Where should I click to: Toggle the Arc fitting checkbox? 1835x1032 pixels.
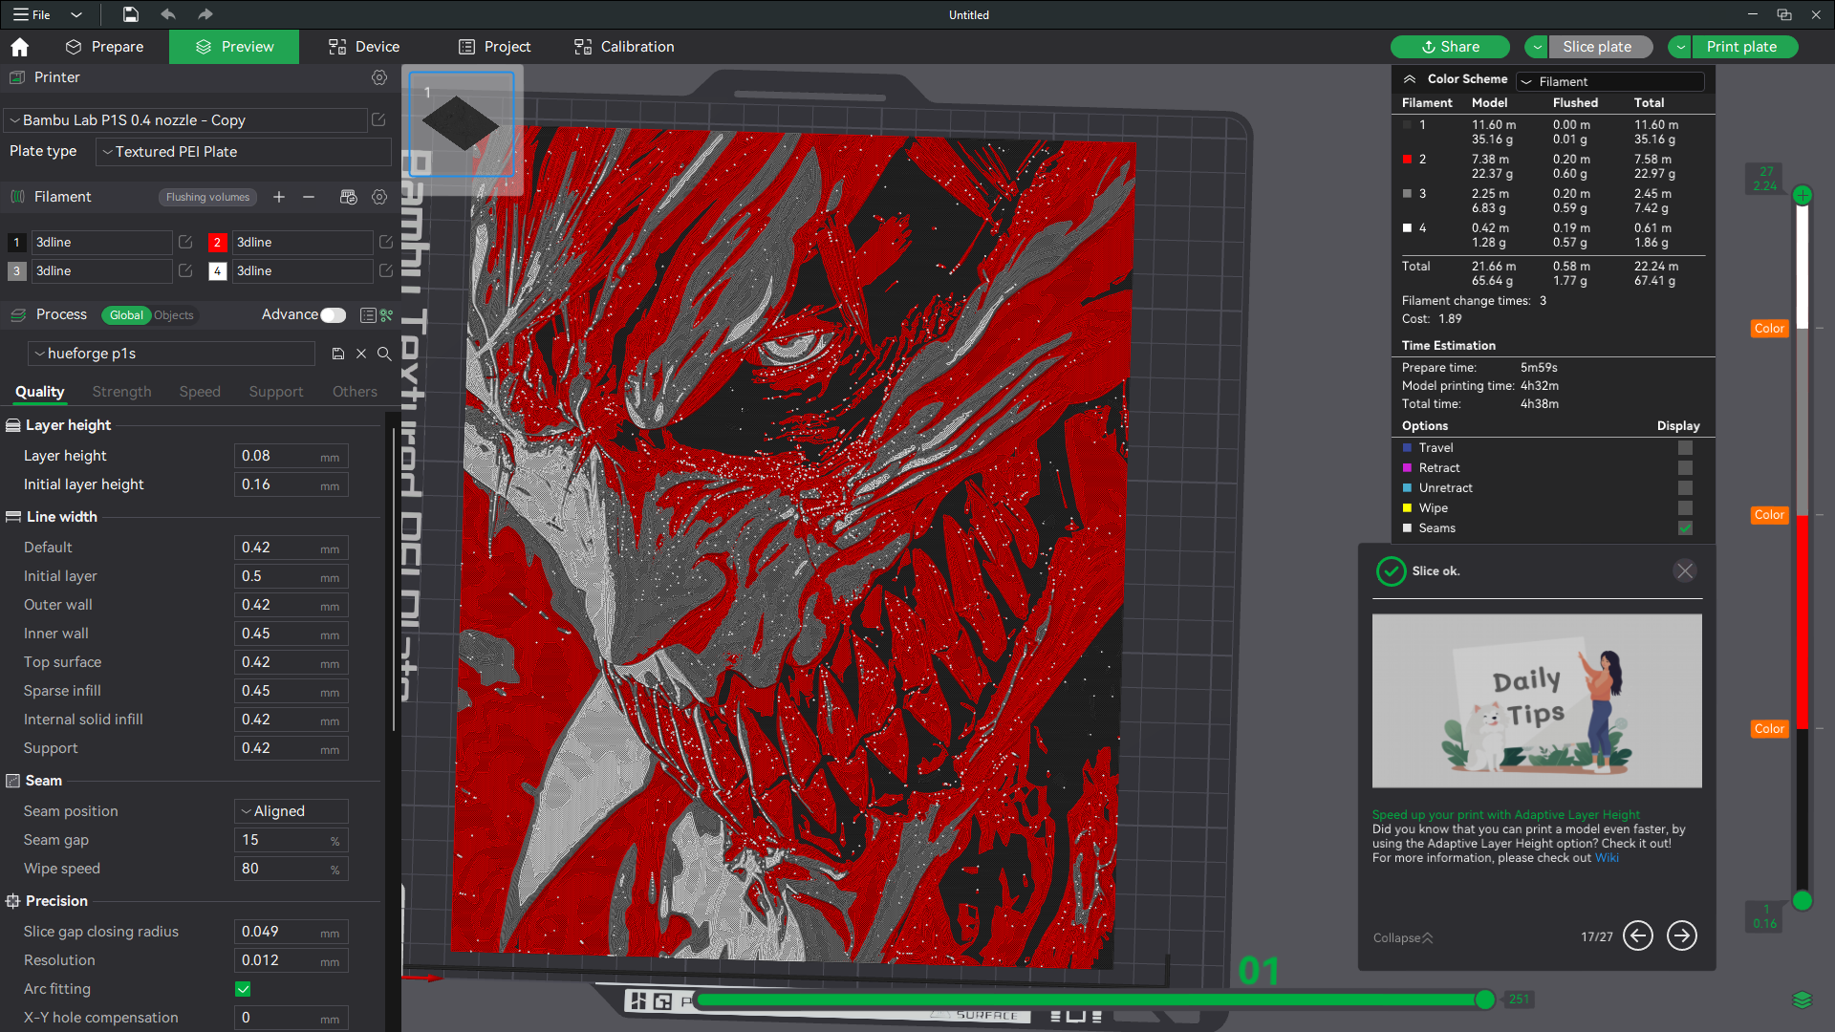point(243,989)
